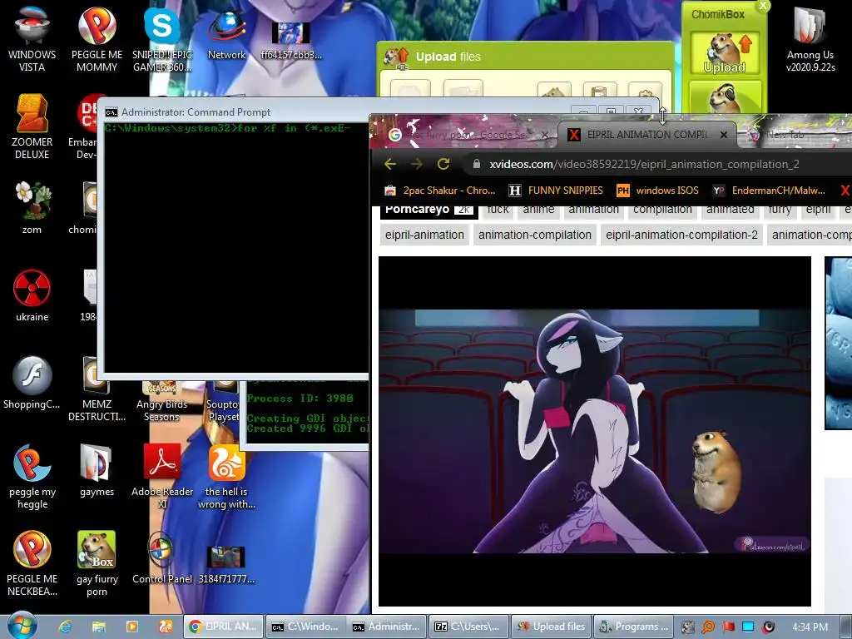Close the ChomikBox widget
The width and height of the screenshot is (852, 639).
point(763,6)
